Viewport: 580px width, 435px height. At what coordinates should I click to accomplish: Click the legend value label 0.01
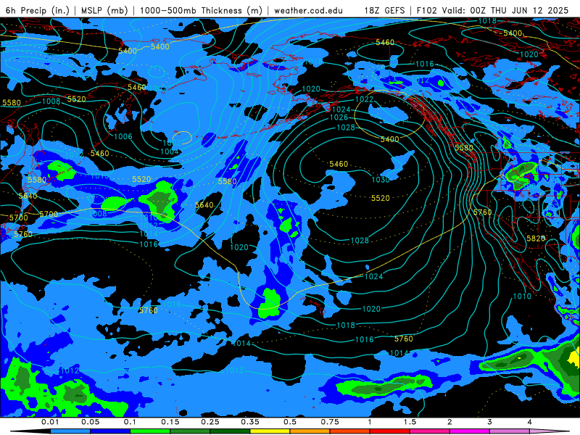pyautogui.click(x=50, y=422)
